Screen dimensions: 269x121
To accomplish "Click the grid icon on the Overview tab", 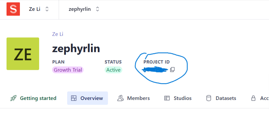I will pyautogui.click(x=74, y=98).
